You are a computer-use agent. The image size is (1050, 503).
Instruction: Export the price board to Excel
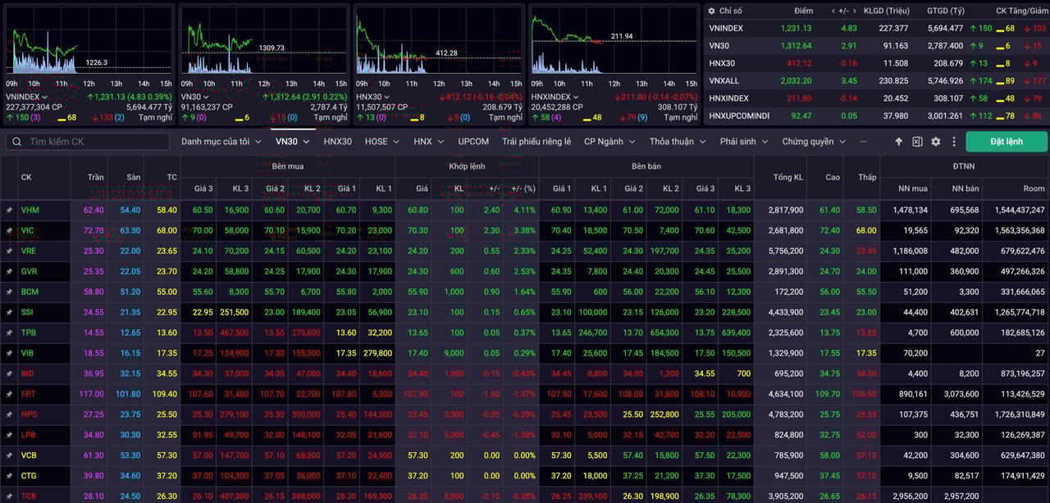[x=917, y=142]
